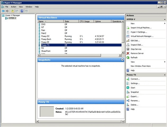Screen dimensions: 167x127
Task: Click the Help icon in HYPER-V actions
Action: point(128,70)
